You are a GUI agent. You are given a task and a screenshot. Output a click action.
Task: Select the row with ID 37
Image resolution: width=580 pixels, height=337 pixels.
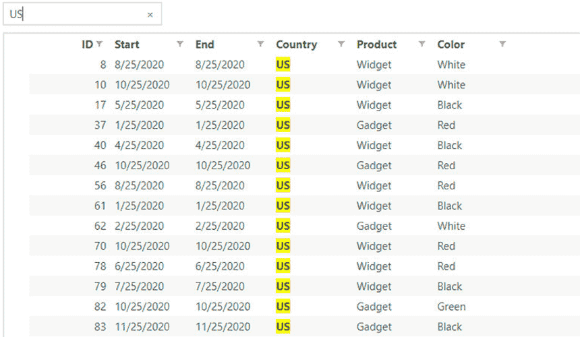[x=304, y=125]
